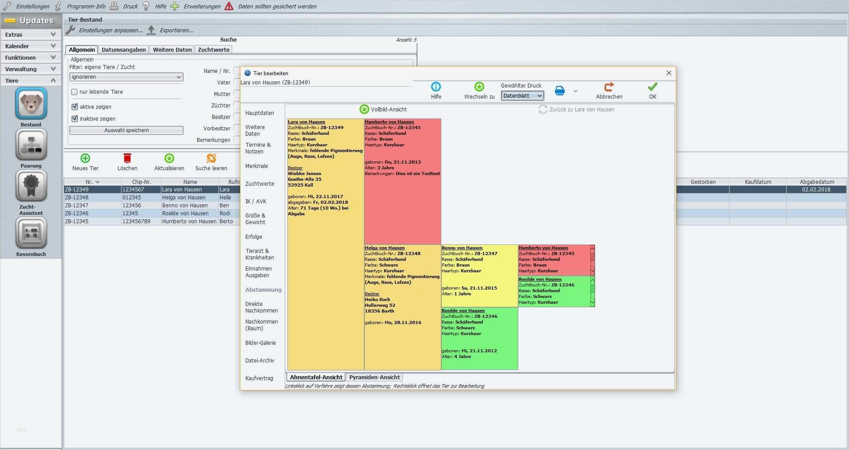This screenshot has width=849, height=450.
Task: Click the Löschen trash icon
Action: click(x=127, y=158)
